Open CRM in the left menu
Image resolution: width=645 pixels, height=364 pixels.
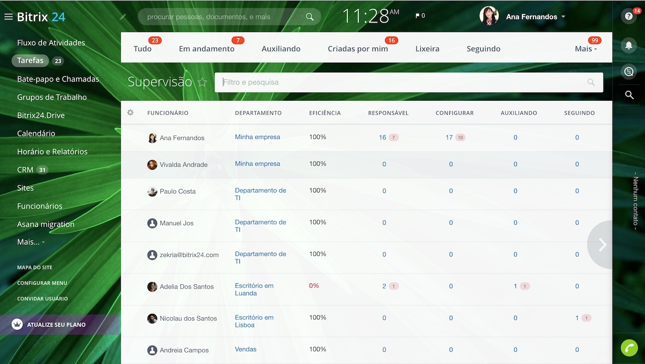25,170
